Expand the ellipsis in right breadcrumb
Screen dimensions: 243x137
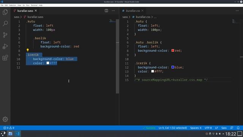(155, 17)
